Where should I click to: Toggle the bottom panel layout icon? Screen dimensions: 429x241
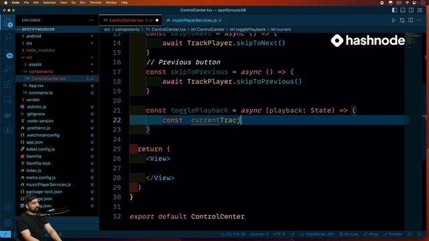coord(403,10)
